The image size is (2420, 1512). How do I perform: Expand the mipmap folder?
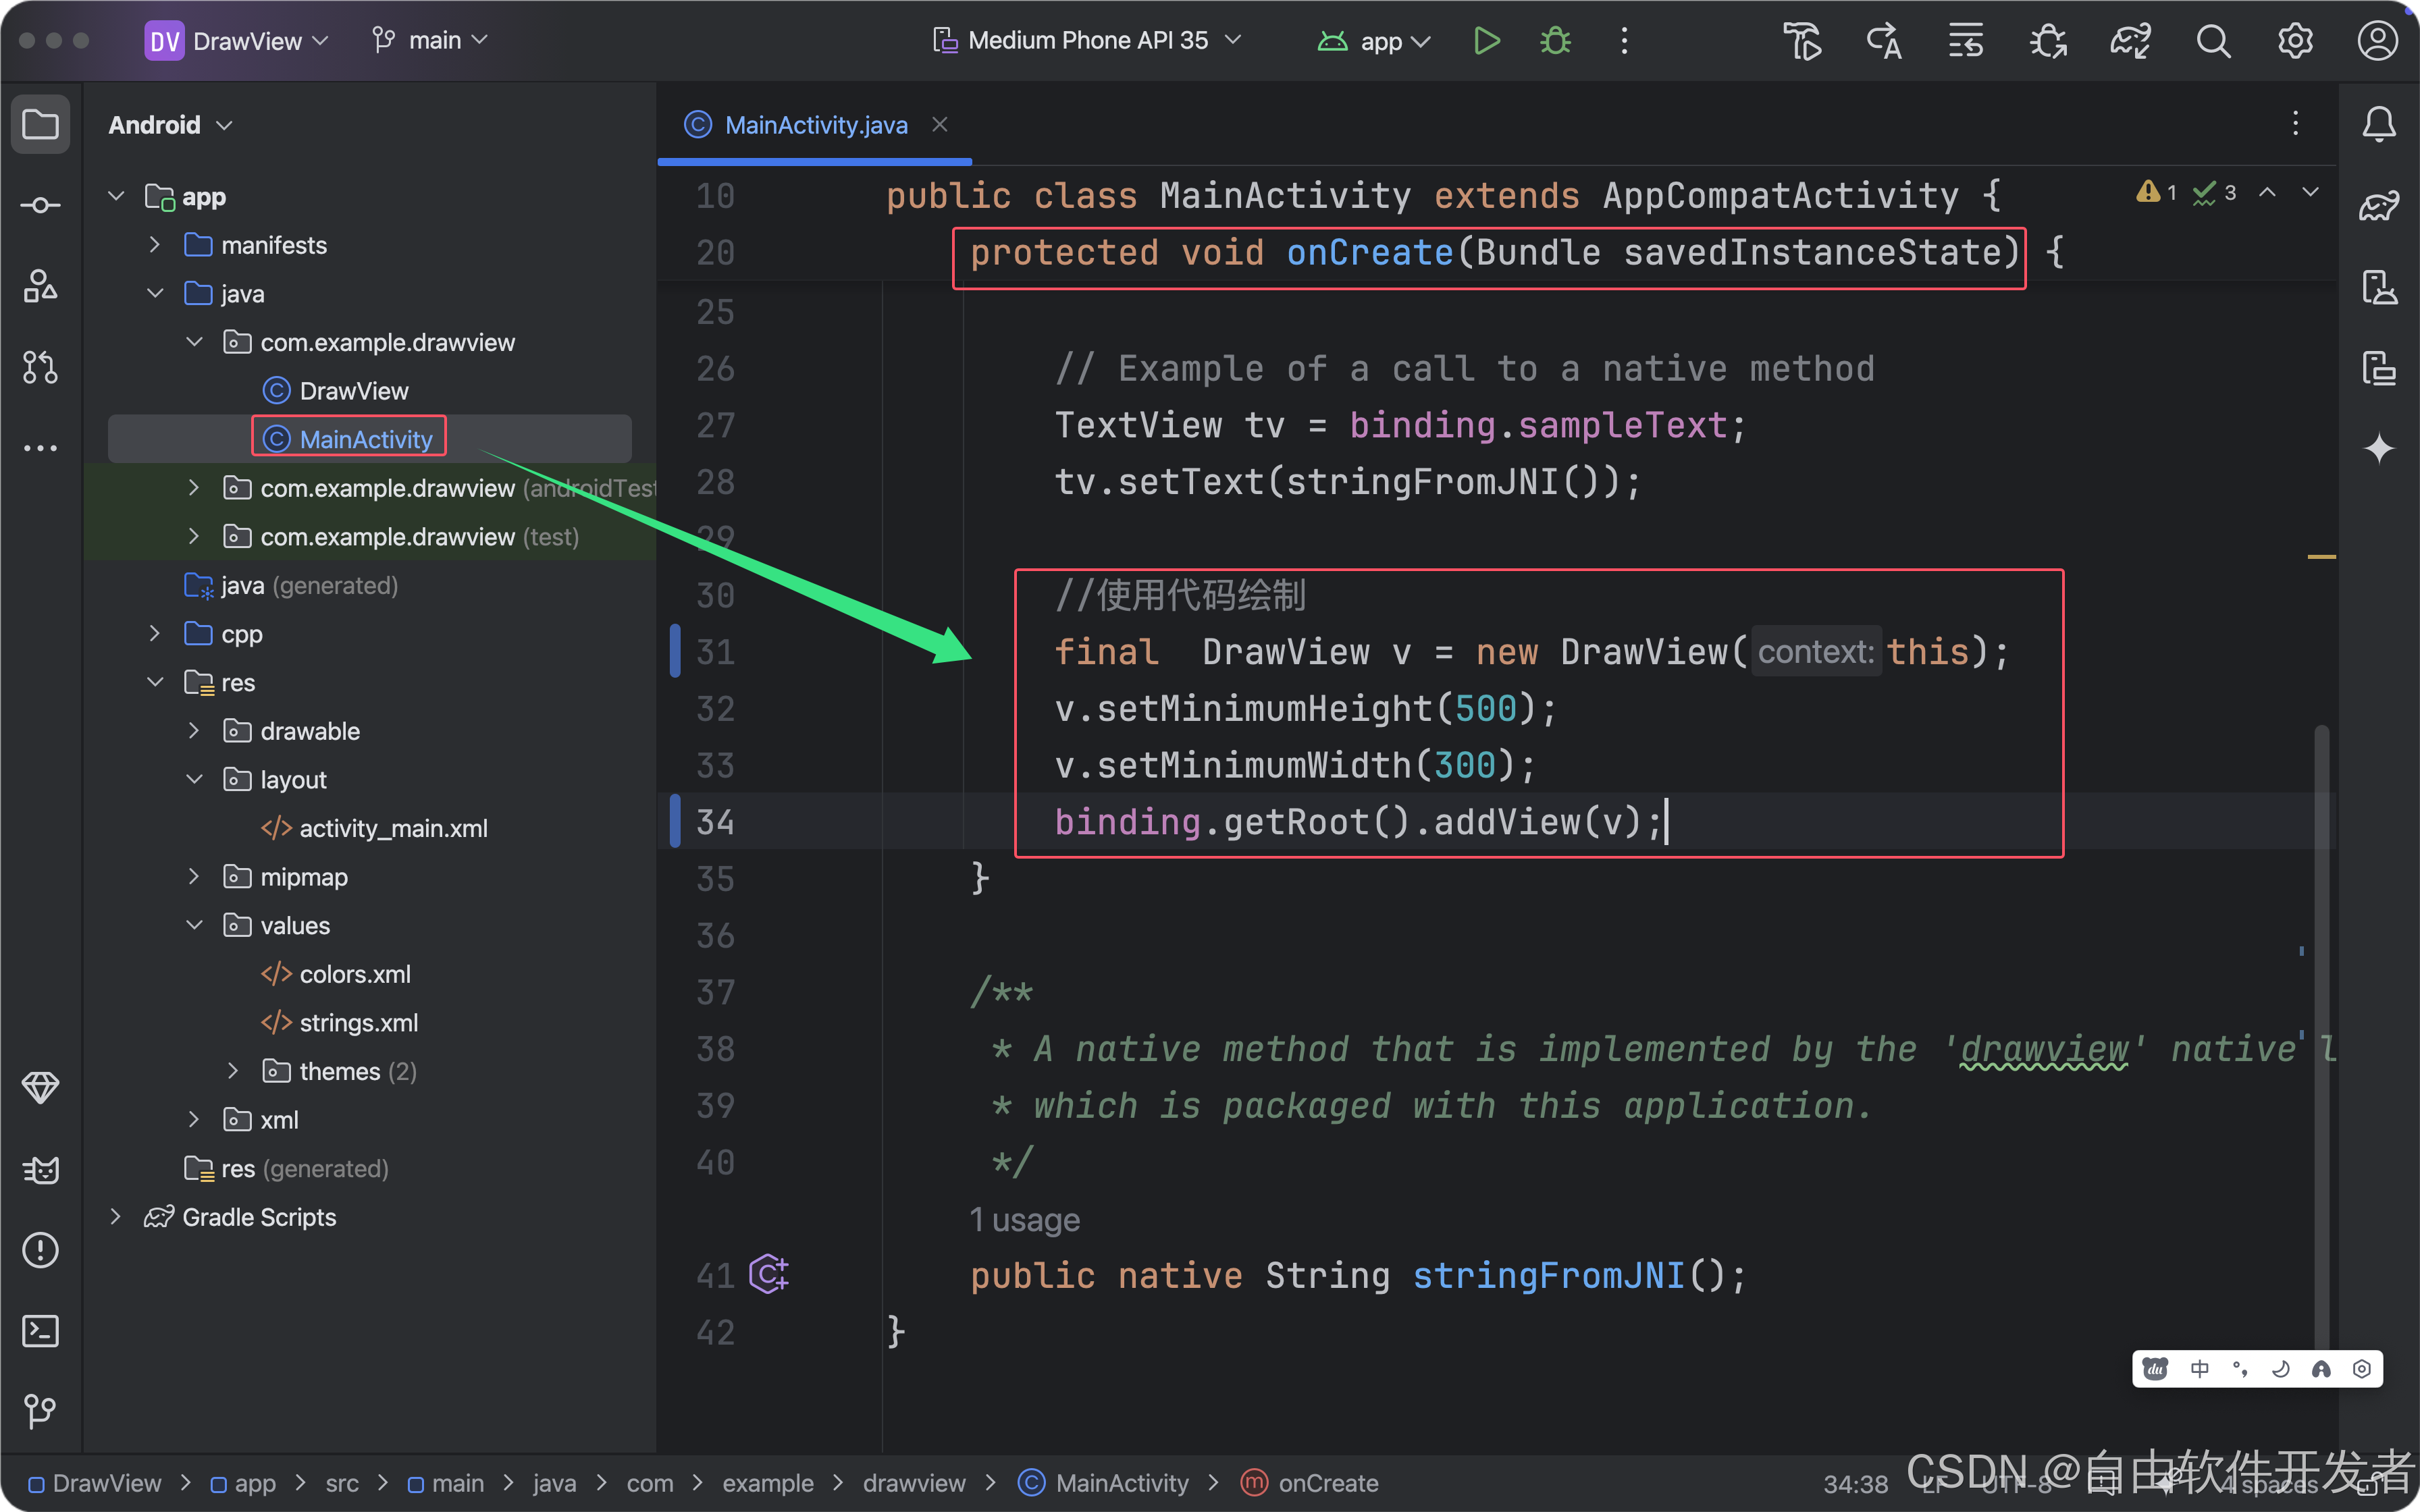click(x=194, y=877)
